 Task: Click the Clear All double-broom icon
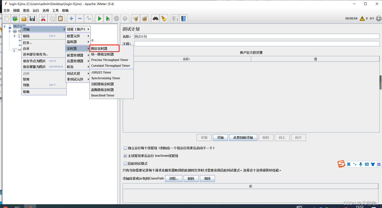pyautogui.click(x=145, y=18)
